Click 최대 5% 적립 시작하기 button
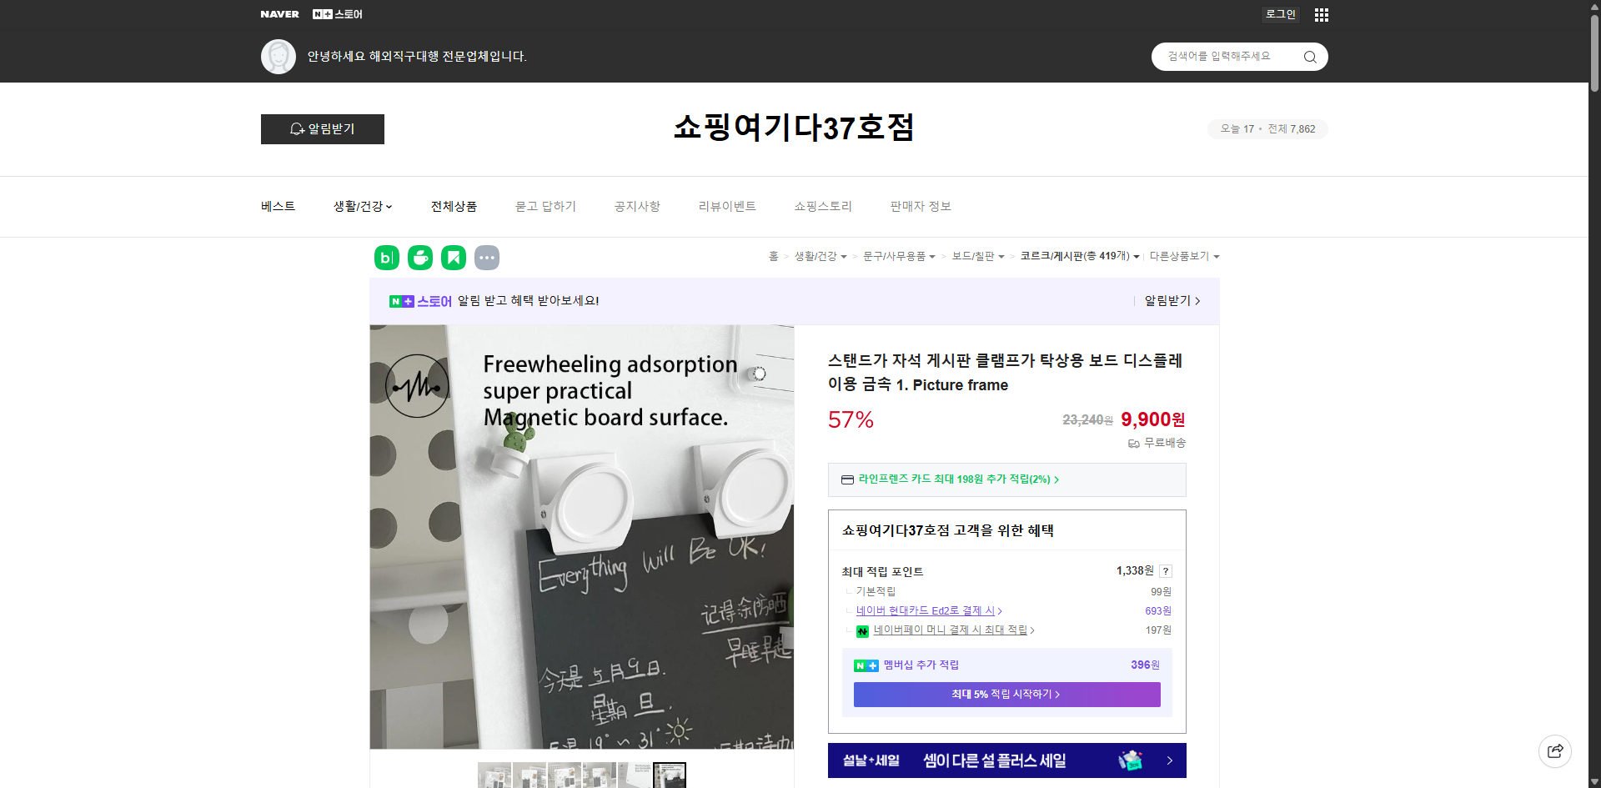The height and width of the screenshot is (788, 1601). (1006, 694)
